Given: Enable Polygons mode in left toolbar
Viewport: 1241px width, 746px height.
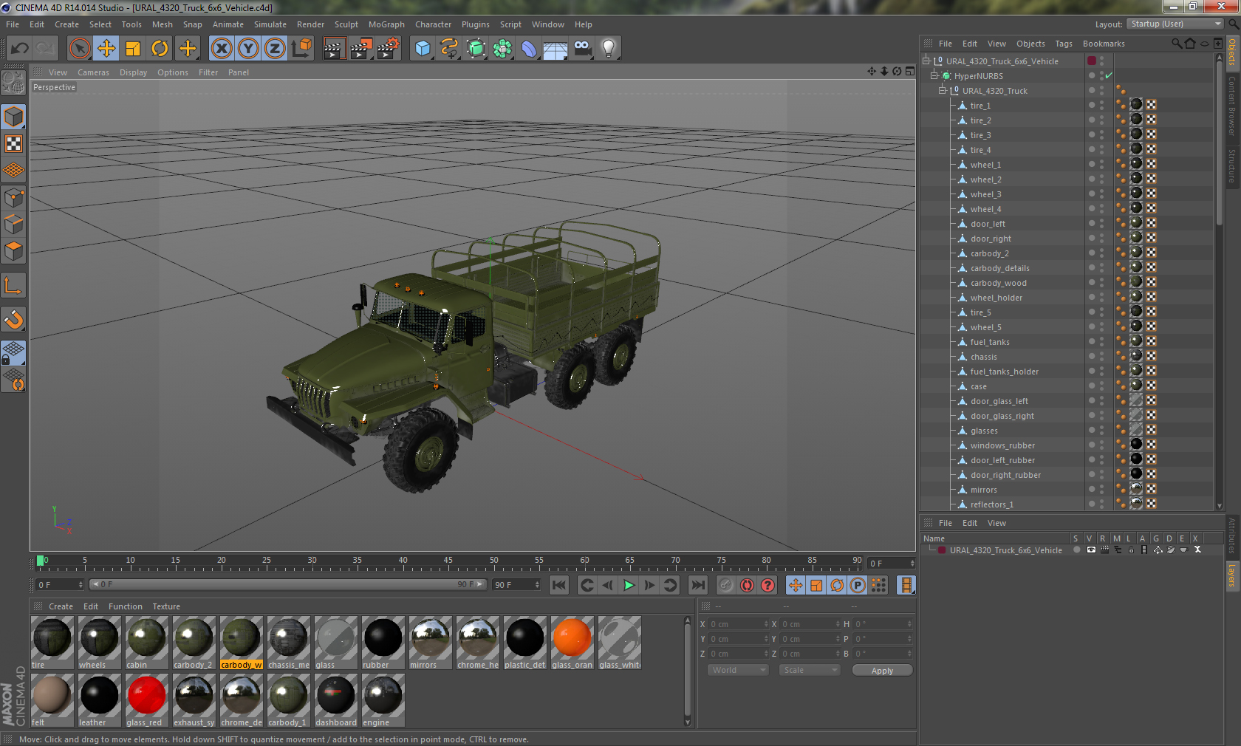Looking at the screenshot, I should (13, 251).
